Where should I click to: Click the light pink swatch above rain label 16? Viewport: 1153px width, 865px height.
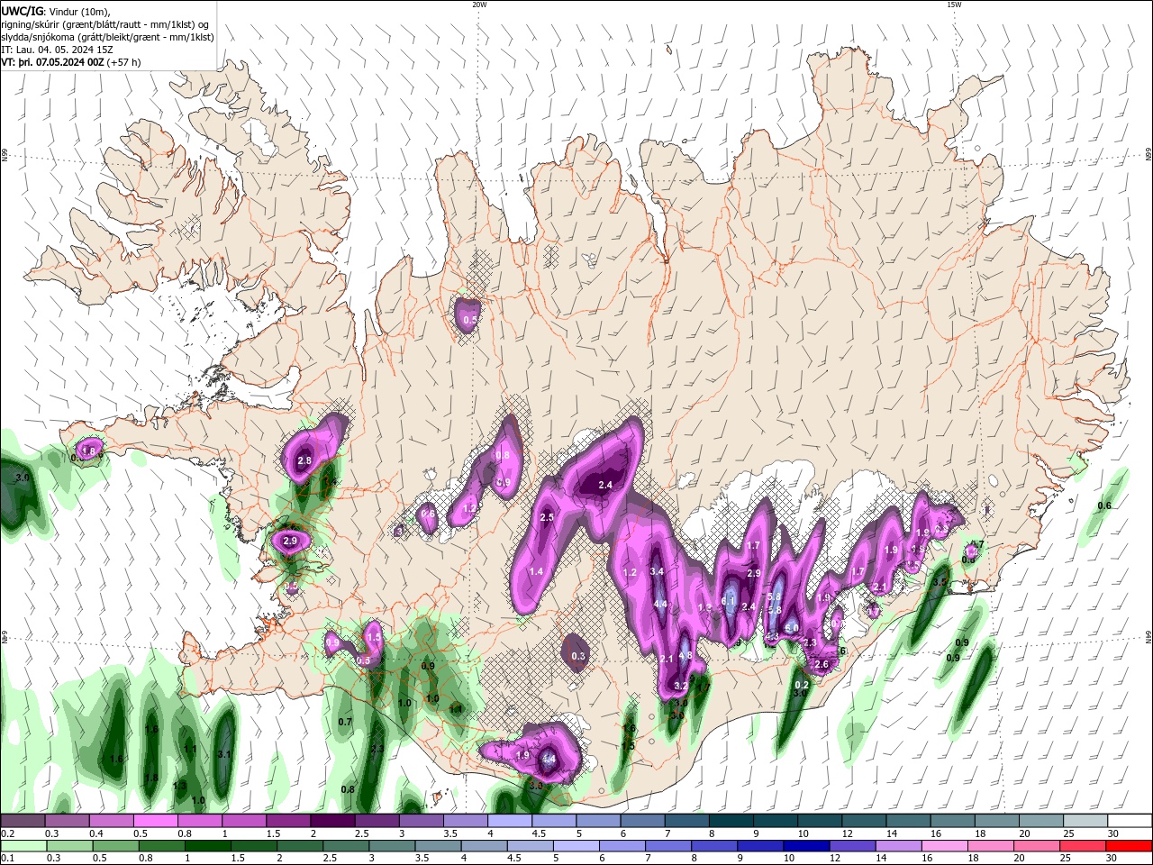point(946,846)
